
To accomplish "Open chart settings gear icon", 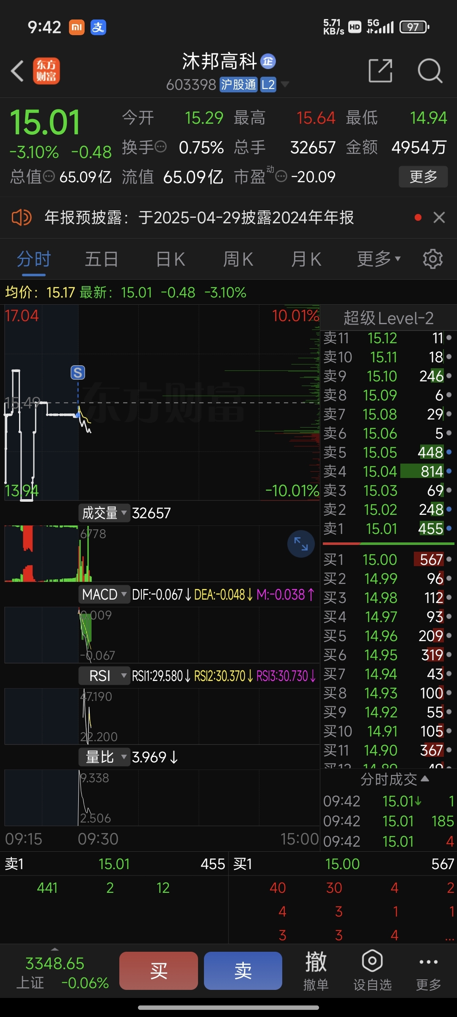I will pos(432,259).
